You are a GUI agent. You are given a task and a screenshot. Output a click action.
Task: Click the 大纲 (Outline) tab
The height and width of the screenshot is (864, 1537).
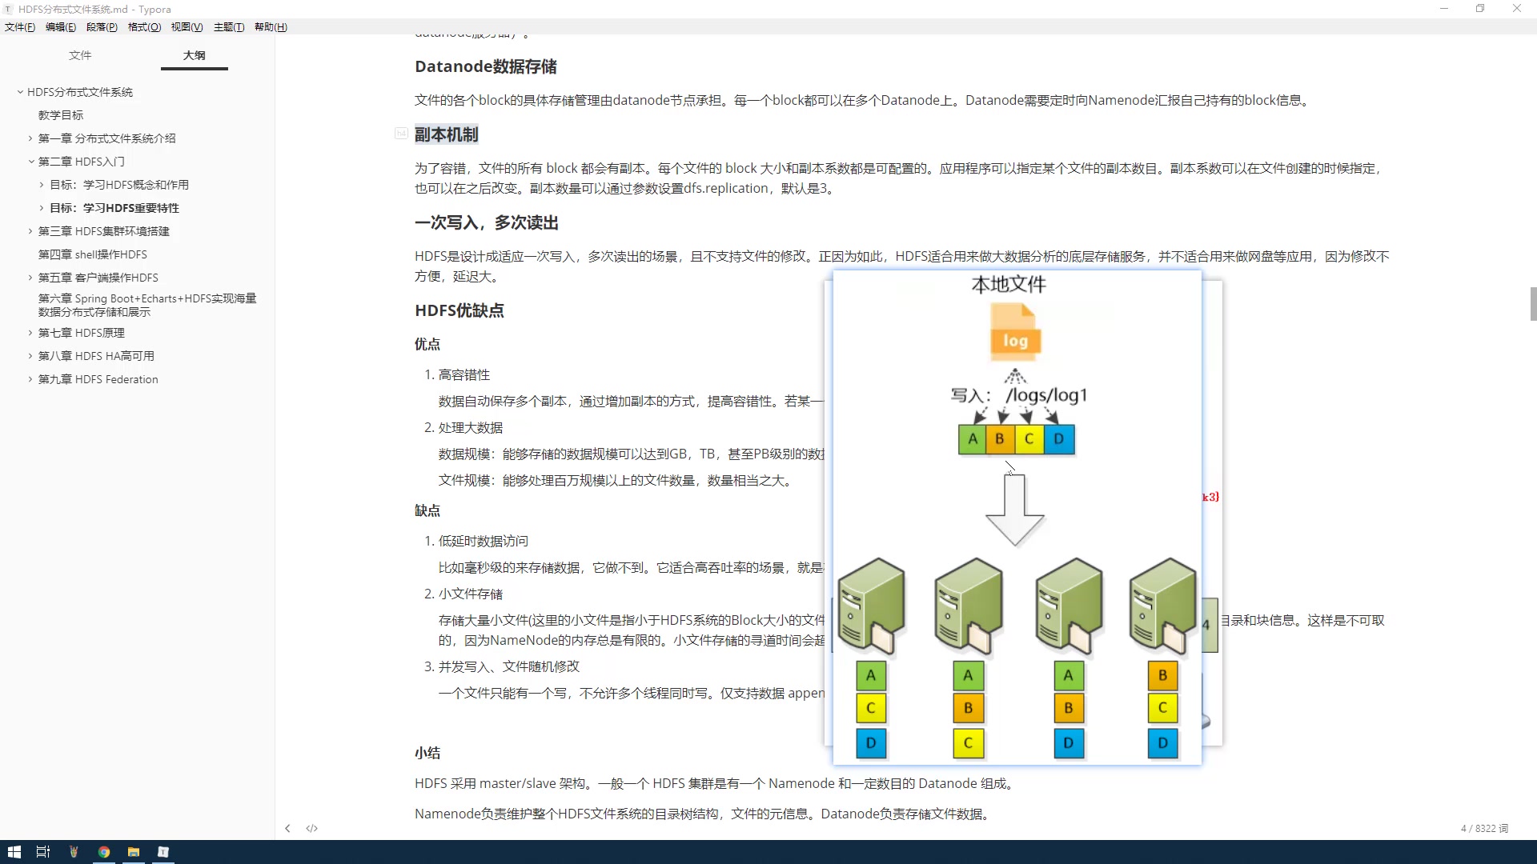tap(195, 55)
